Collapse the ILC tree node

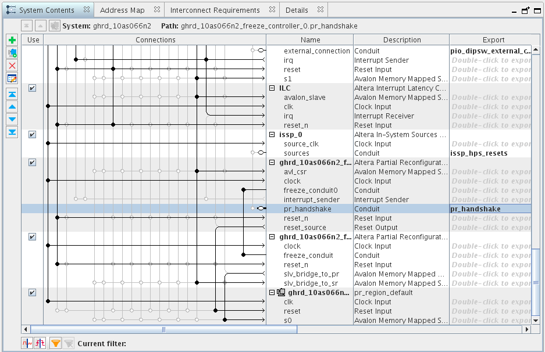272,88
